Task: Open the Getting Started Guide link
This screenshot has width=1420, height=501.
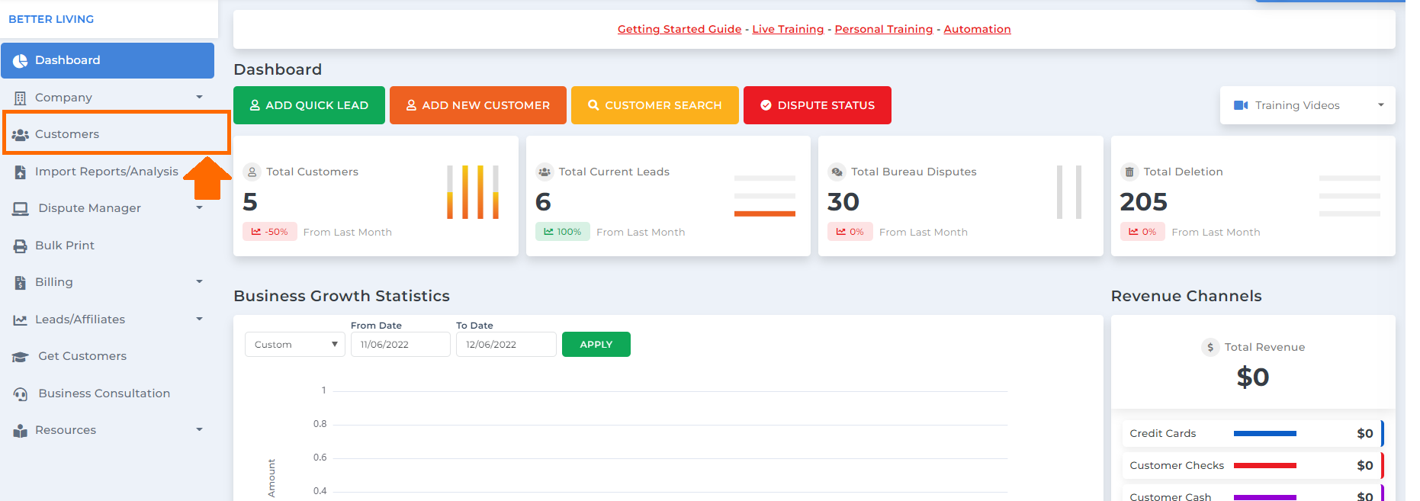Action: coord(679,29)
